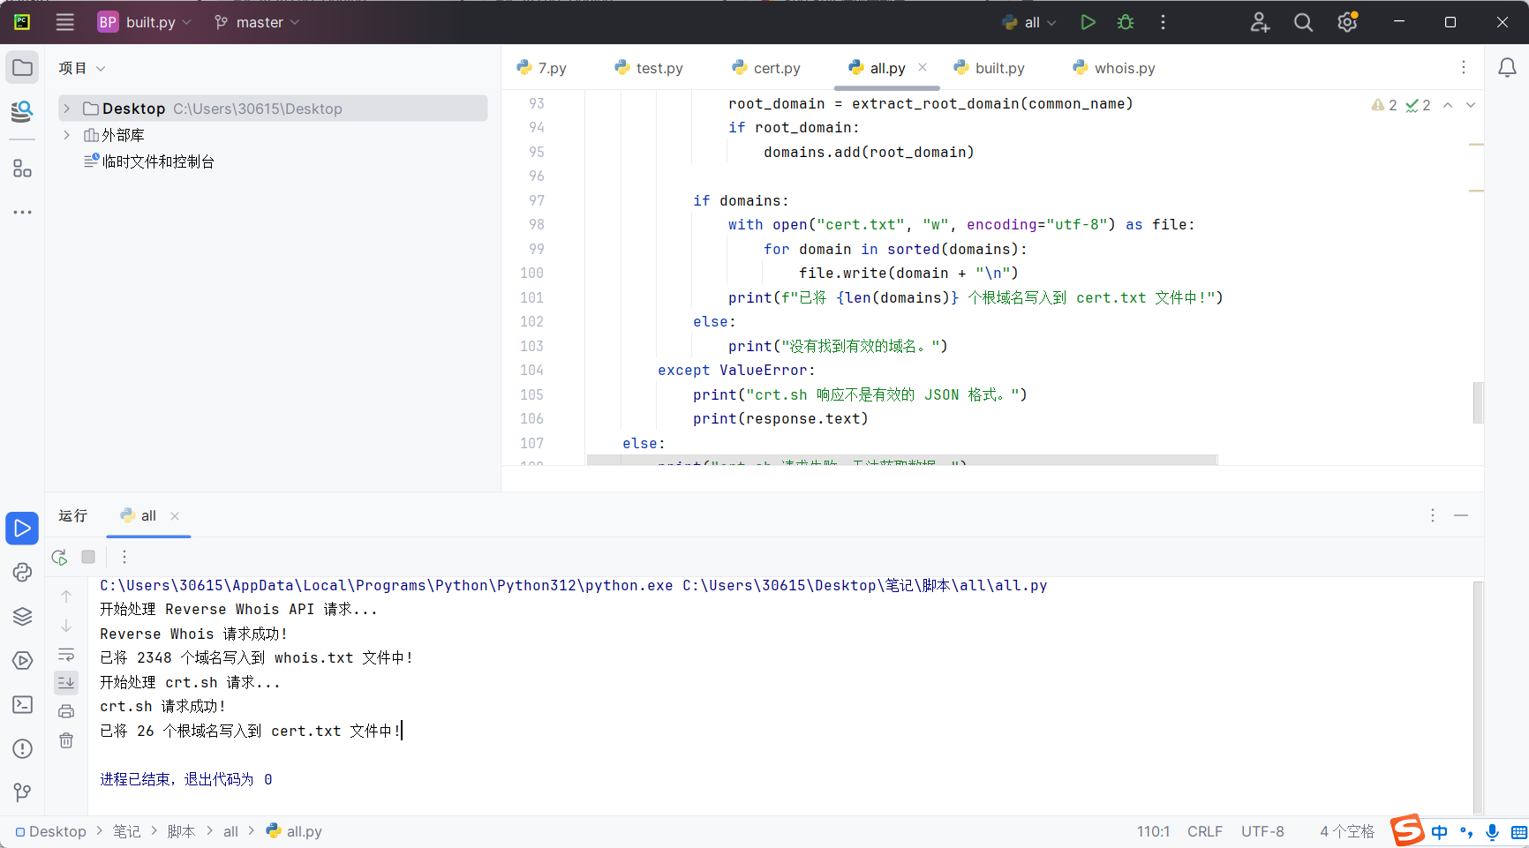Click the warnings count inspection widget
Screen dimensions: 1529x848
pos(1384,105)
